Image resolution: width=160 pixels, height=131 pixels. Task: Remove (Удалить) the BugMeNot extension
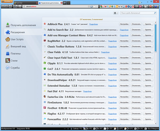pyautogui.click(x=148, y=41)
